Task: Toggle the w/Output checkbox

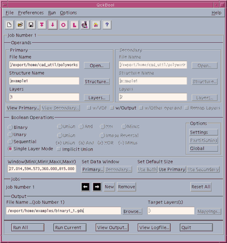Action: coord(112,108)
